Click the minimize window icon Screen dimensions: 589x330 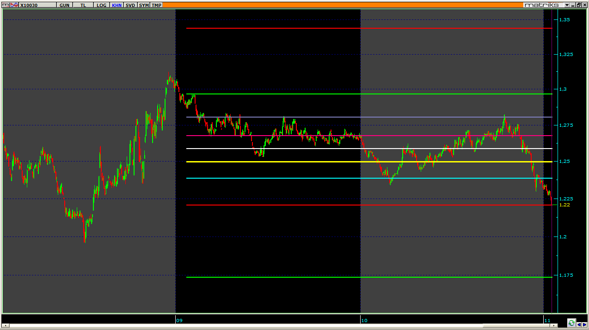coord(572,5)
